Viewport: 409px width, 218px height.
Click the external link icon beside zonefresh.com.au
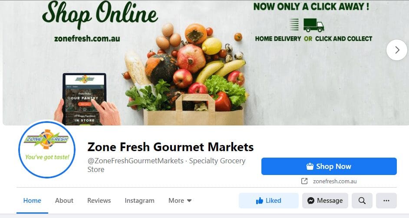click(x=304, y=181)
